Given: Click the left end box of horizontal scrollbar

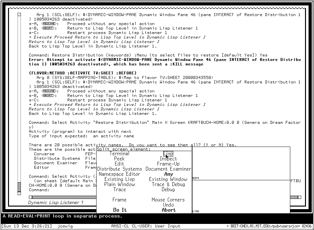Looking at the screenshot, I should coord(30,197).
